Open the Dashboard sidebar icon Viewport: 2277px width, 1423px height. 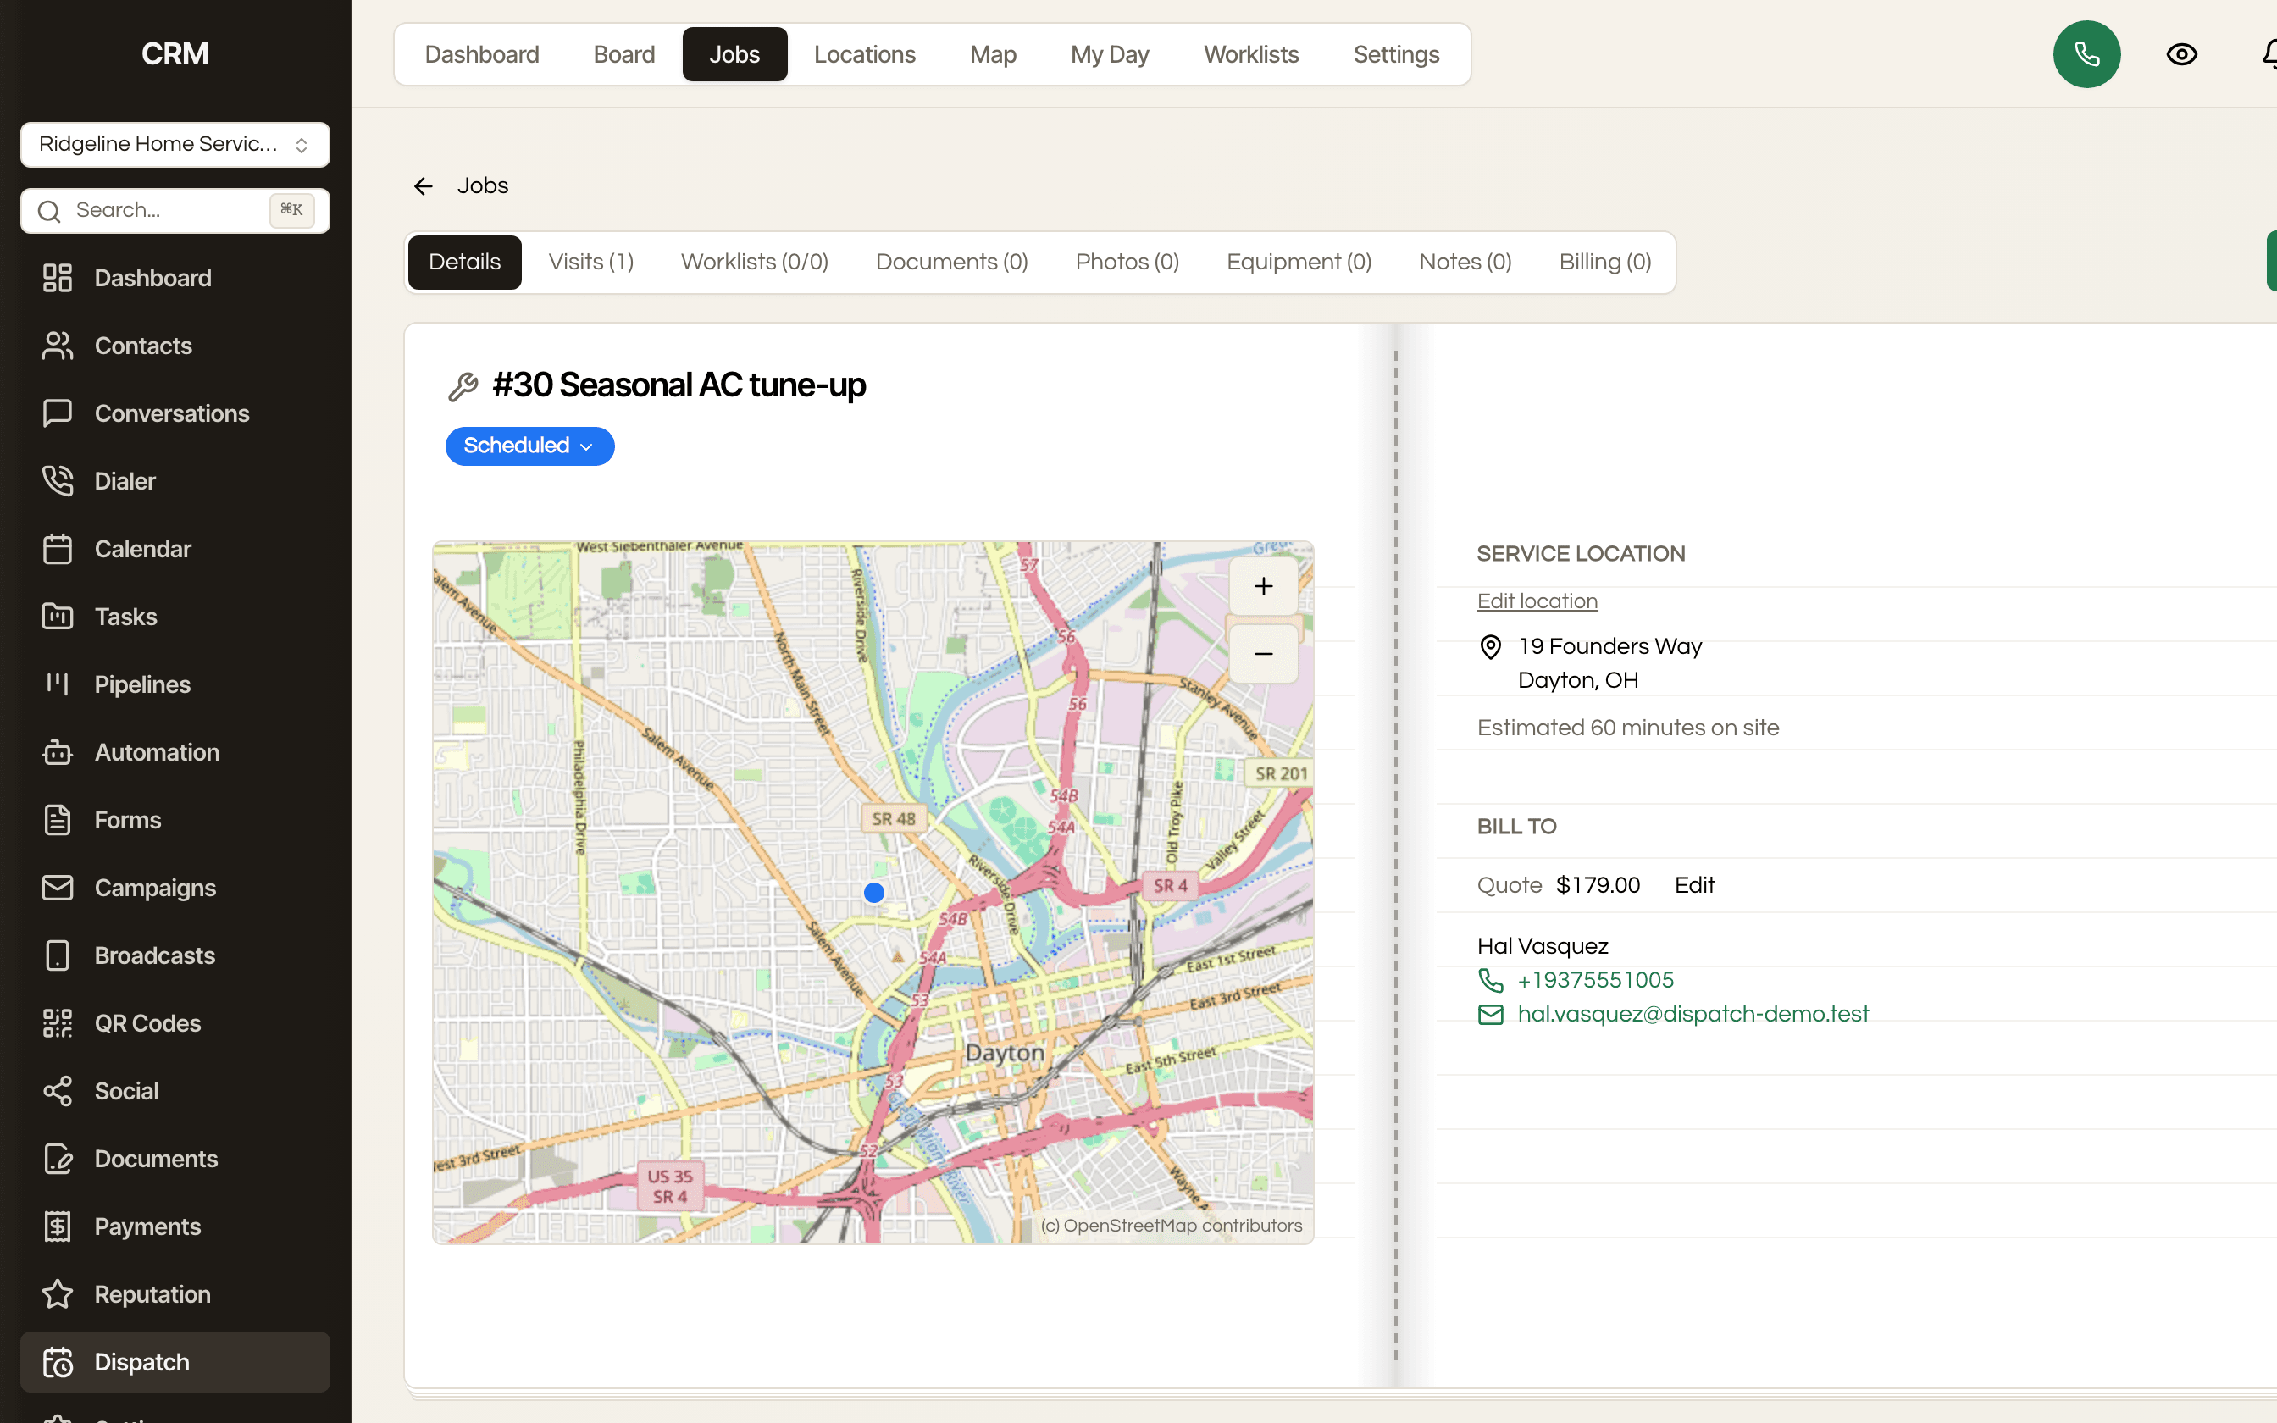pos(58,278)
